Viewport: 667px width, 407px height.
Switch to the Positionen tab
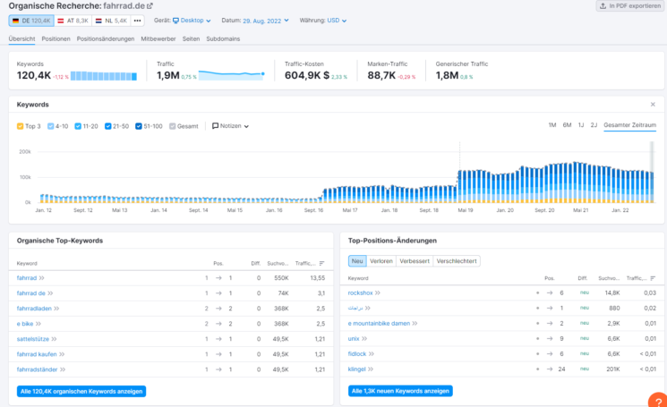[x=56, y=38]
